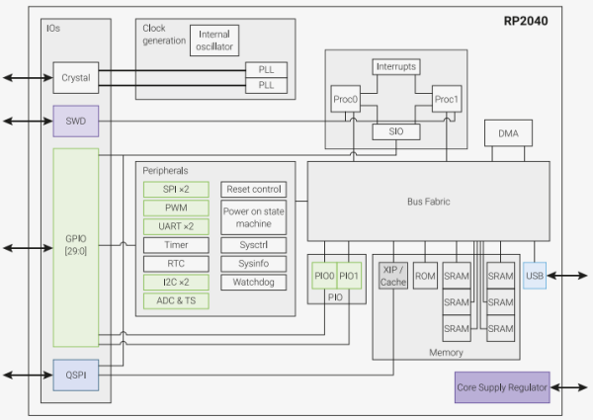The image size is (593, 420).
Task: Select the purple SWD block
Action: pos(75,121)
